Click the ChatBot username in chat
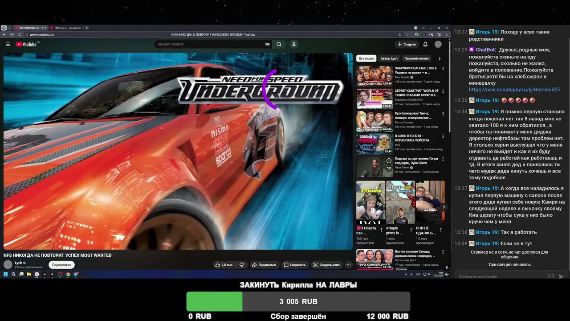This screenshot has width=570, height=321. [485, 50]
